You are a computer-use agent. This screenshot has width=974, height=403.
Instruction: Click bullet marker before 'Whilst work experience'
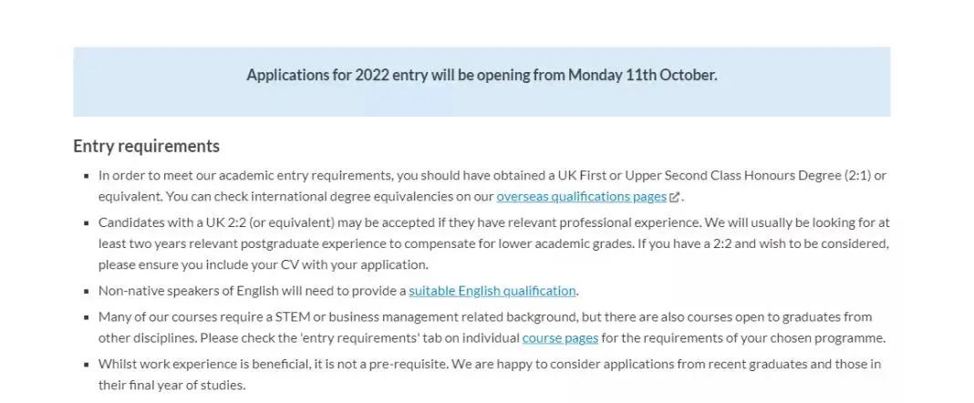click(x=87, y=365)
